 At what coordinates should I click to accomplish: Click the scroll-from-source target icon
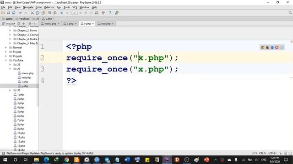pyautogui.click(x=19, y=24)
